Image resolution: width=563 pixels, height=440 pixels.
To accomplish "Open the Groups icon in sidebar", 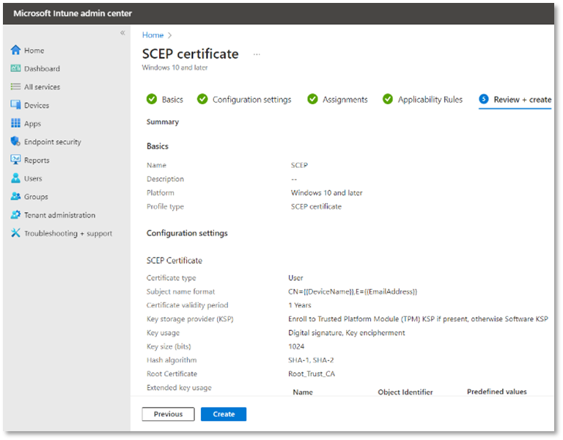I will pyautogui.click(x=15, y=197).
